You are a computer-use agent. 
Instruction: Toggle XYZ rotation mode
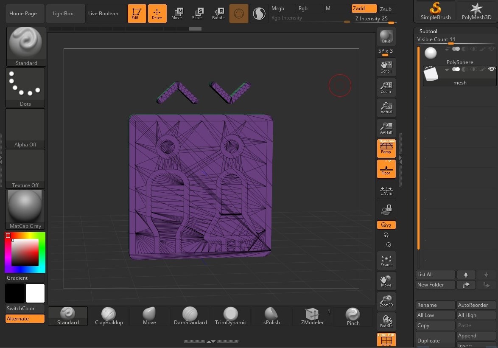386,225
